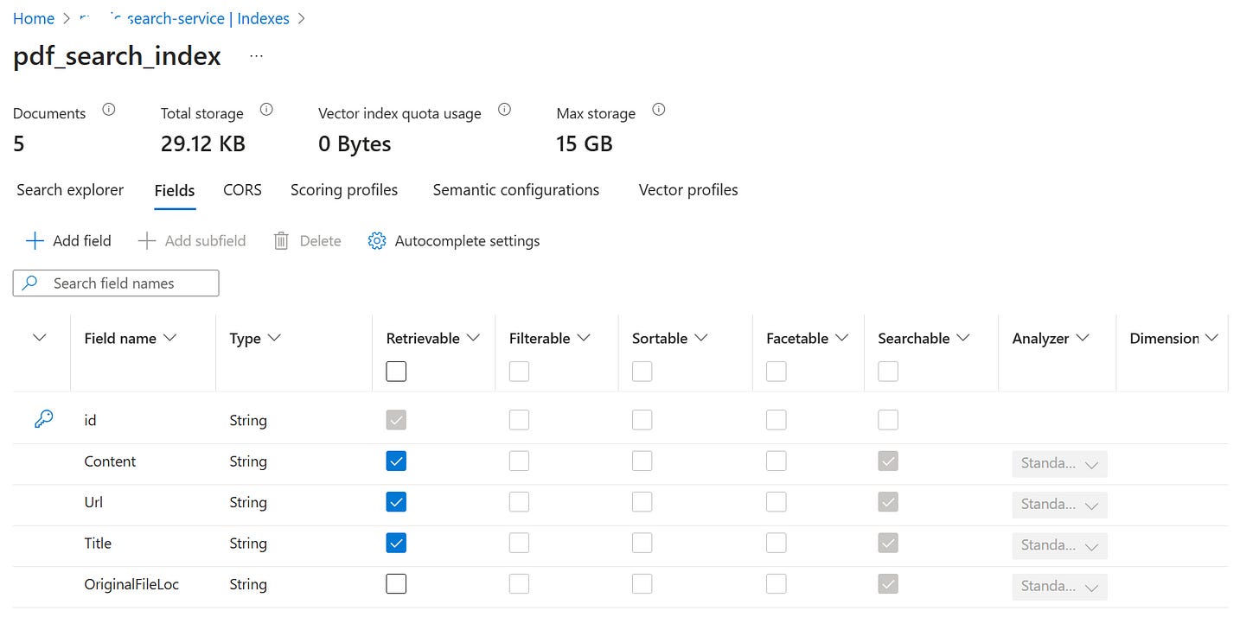Uncheck Retrievable for the Title field

click(396, 544)
